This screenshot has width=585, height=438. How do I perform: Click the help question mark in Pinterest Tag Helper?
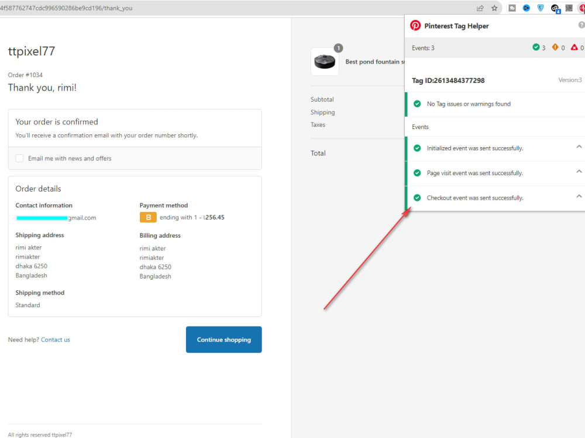[581, 25]
